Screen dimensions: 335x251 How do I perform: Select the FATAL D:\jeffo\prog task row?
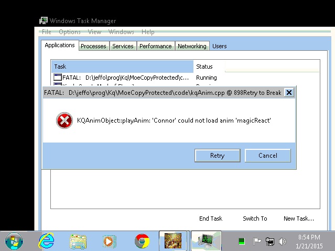[x=186, y=78]
